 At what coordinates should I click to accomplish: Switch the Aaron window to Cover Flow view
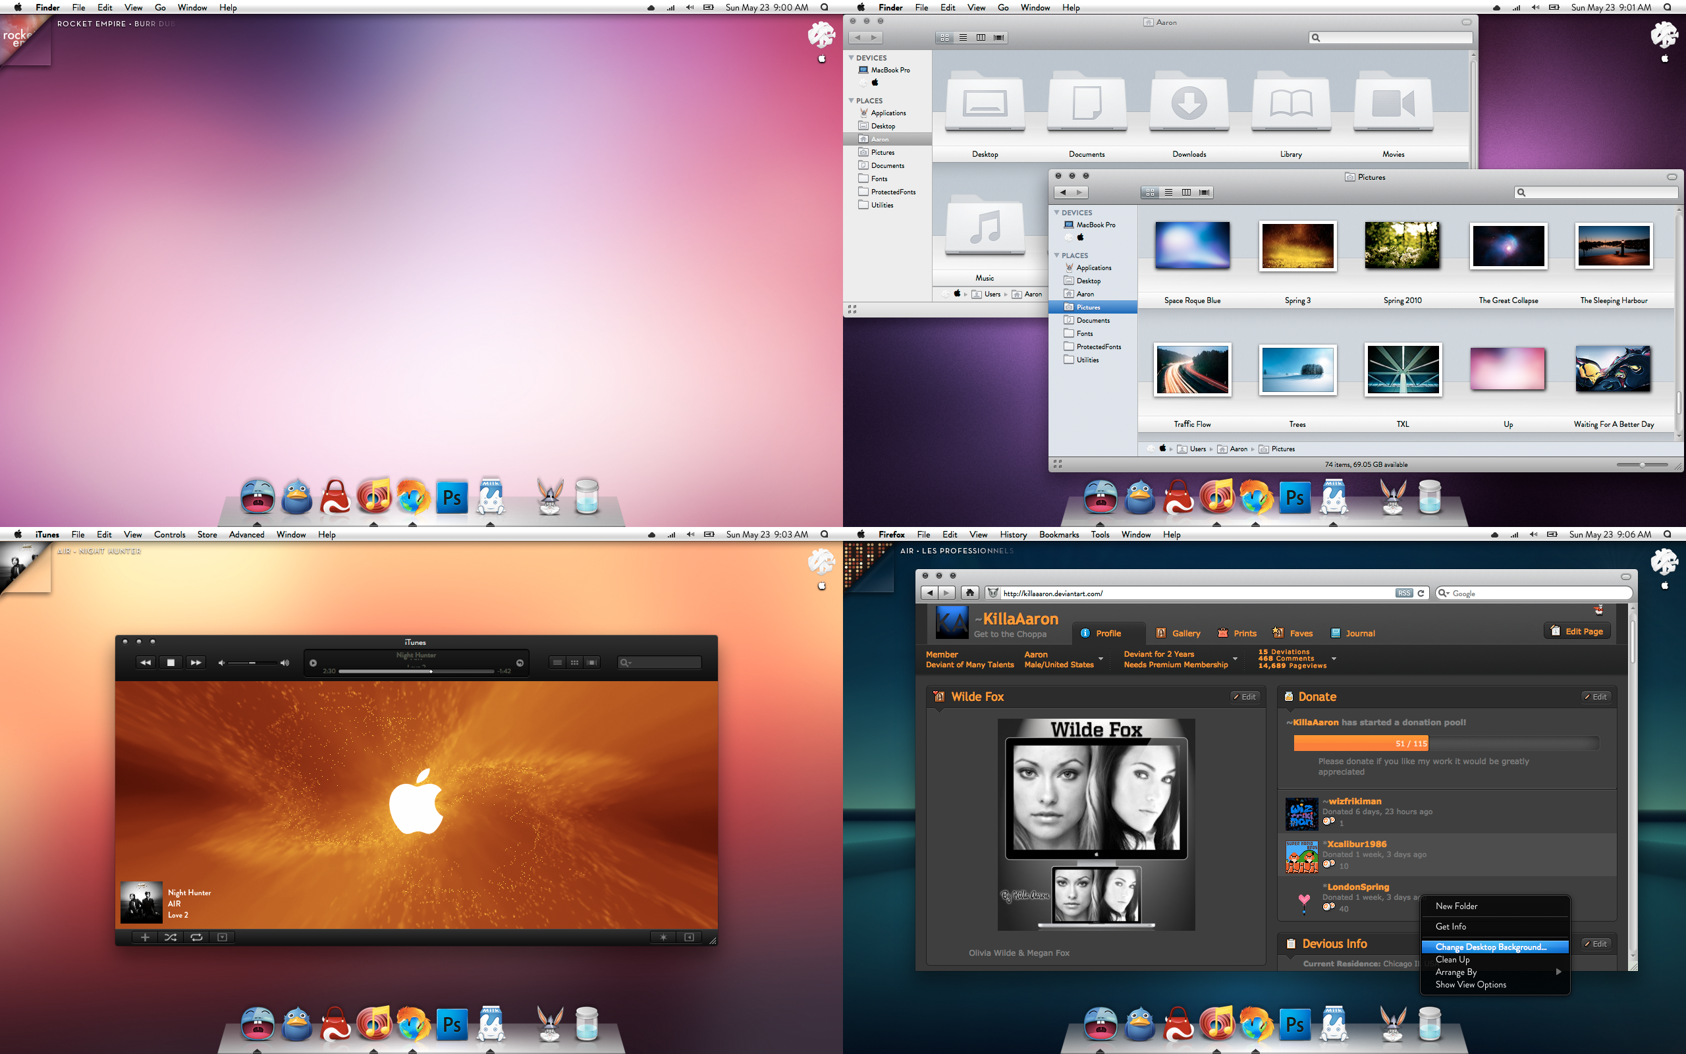click(x=998, y=38)
